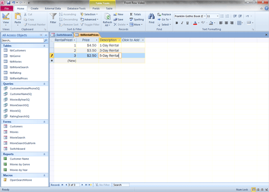The image size is (269, 192).
Task: Open the Help question mark icon
Action: coord(266,8)
